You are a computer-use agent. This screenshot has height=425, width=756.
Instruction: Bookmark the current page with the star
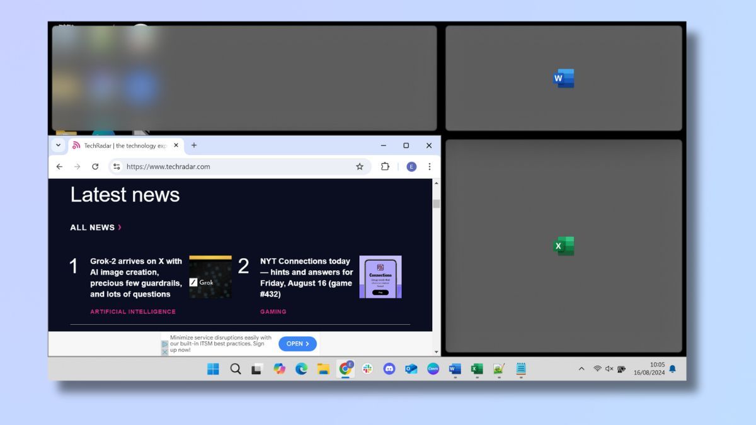tap(360, 166)
